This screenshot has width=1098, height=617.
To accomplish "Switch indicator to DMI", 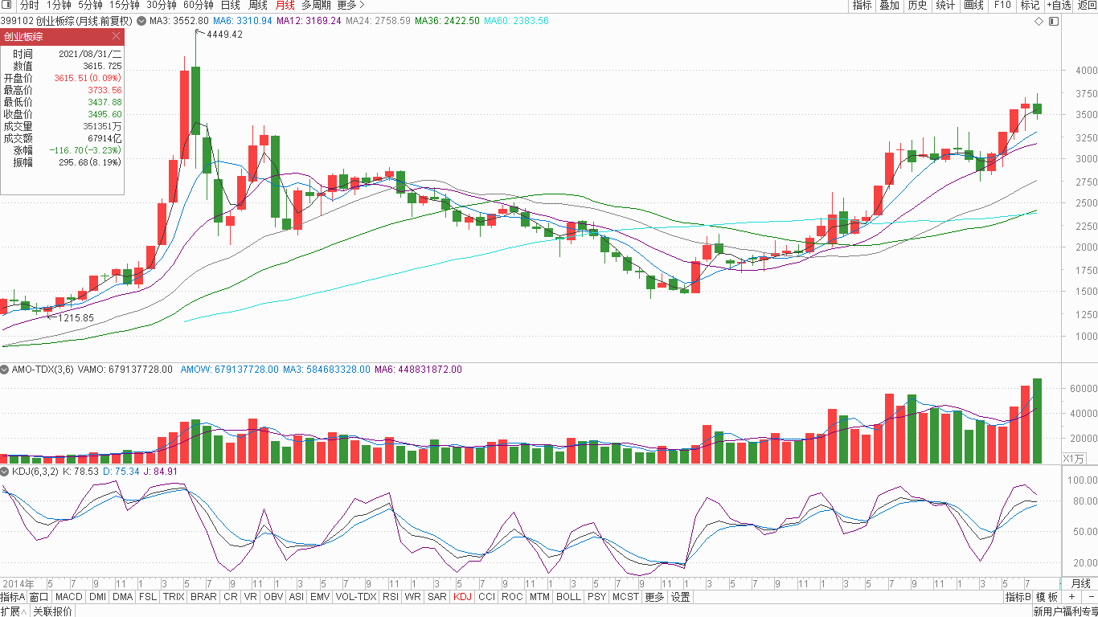I will pyautogui.click(x=97, y=597).
